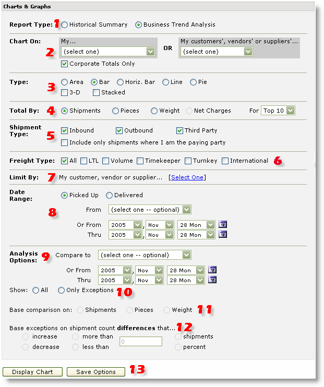Click the Save Options button
The image size is (324, 387).
[95, 372]
